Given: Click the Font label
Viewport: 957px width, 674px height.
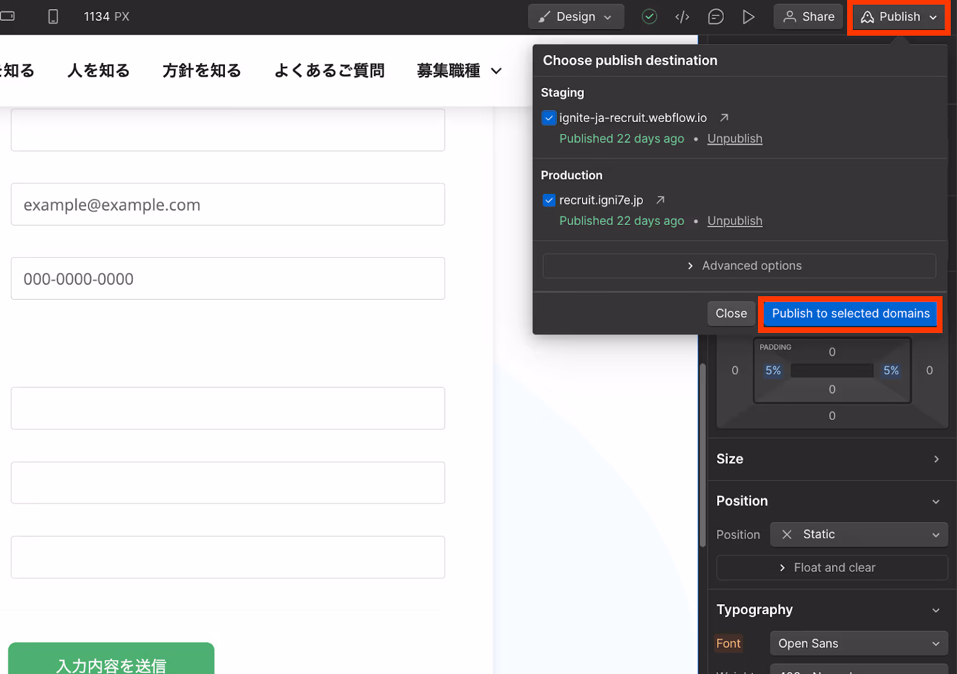Looking at the screenshot, I should click(728, 643).
